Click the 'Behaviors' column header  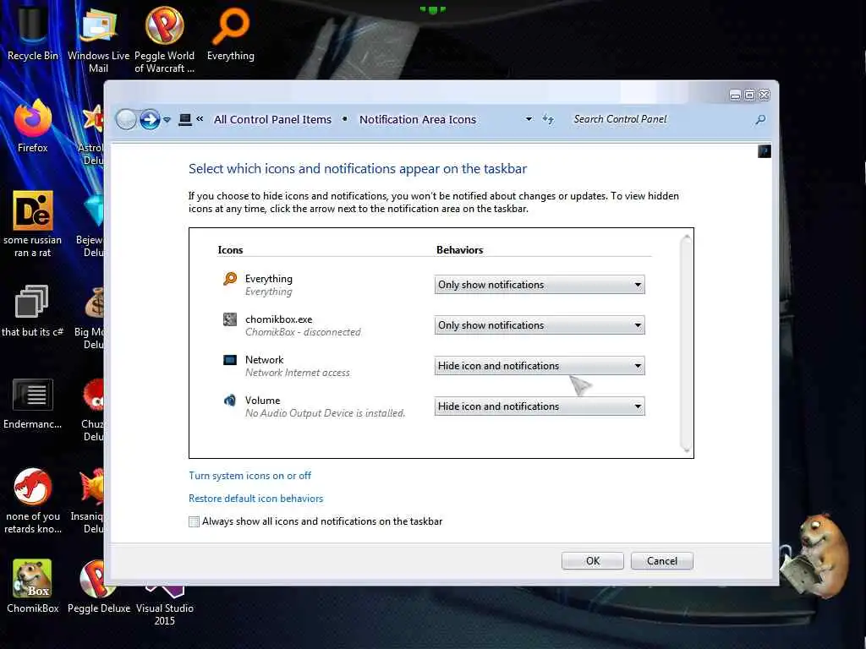459,250
